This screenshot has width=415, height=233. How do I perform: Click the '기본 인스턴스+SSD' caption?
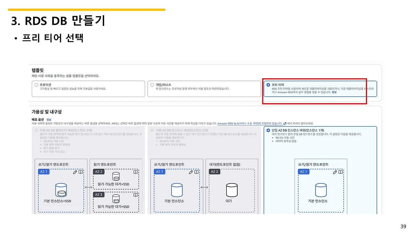pyautogui.click(x=57, y=201)
